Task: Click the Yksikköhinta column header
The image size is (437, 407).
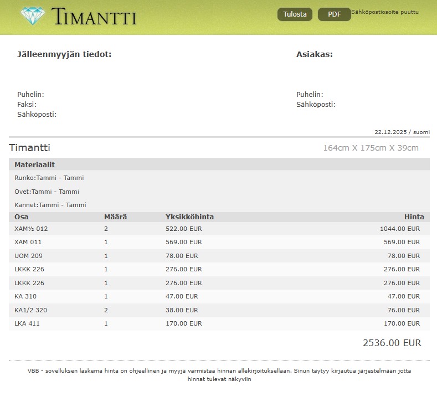Action: (189, 217)
